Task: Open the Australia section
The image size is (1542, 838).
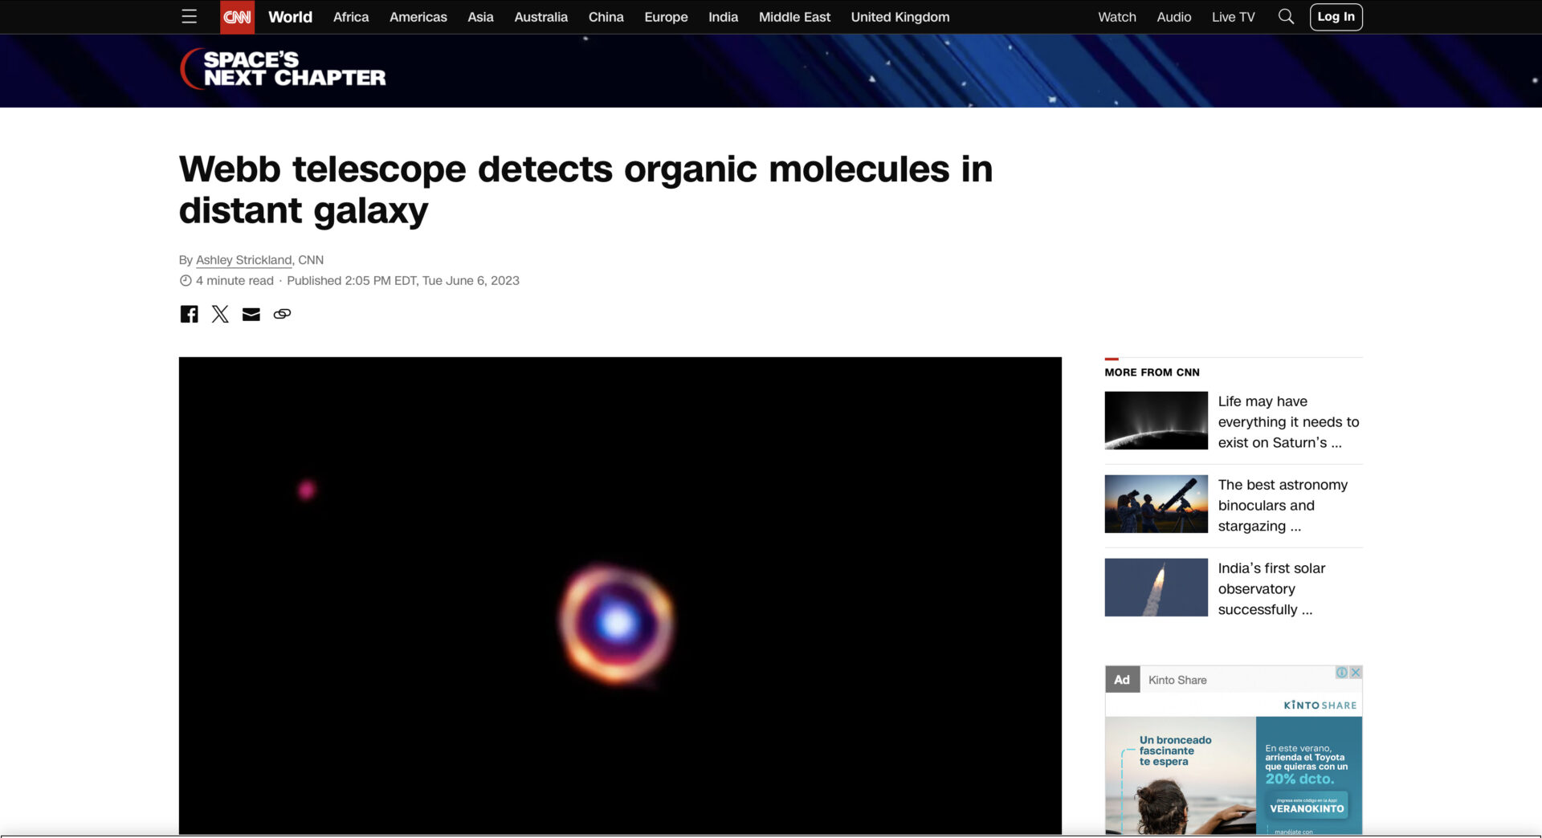Action: coord(541,17)
